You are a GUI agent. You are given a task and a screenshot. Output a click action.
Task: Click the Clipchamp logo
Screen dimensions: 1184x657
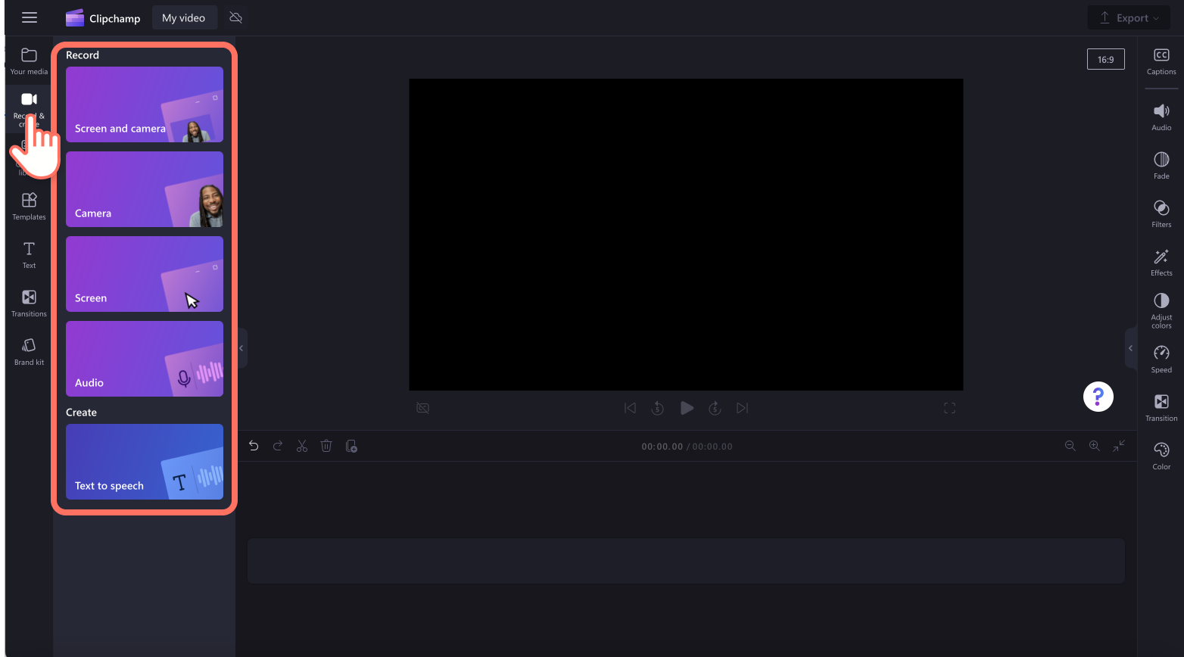[x=103, y=18]
